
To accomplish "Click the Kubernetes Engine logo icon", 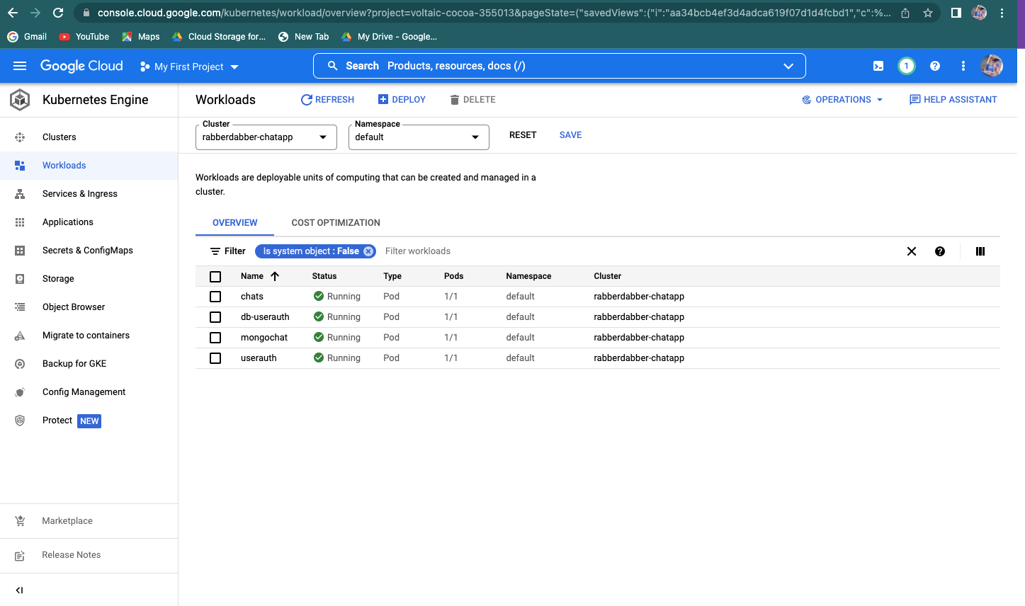I will click(x=20, y=100).
